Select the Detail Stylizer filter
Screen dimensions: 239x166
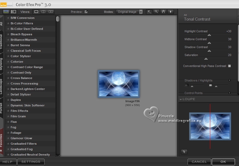[21, 94]
